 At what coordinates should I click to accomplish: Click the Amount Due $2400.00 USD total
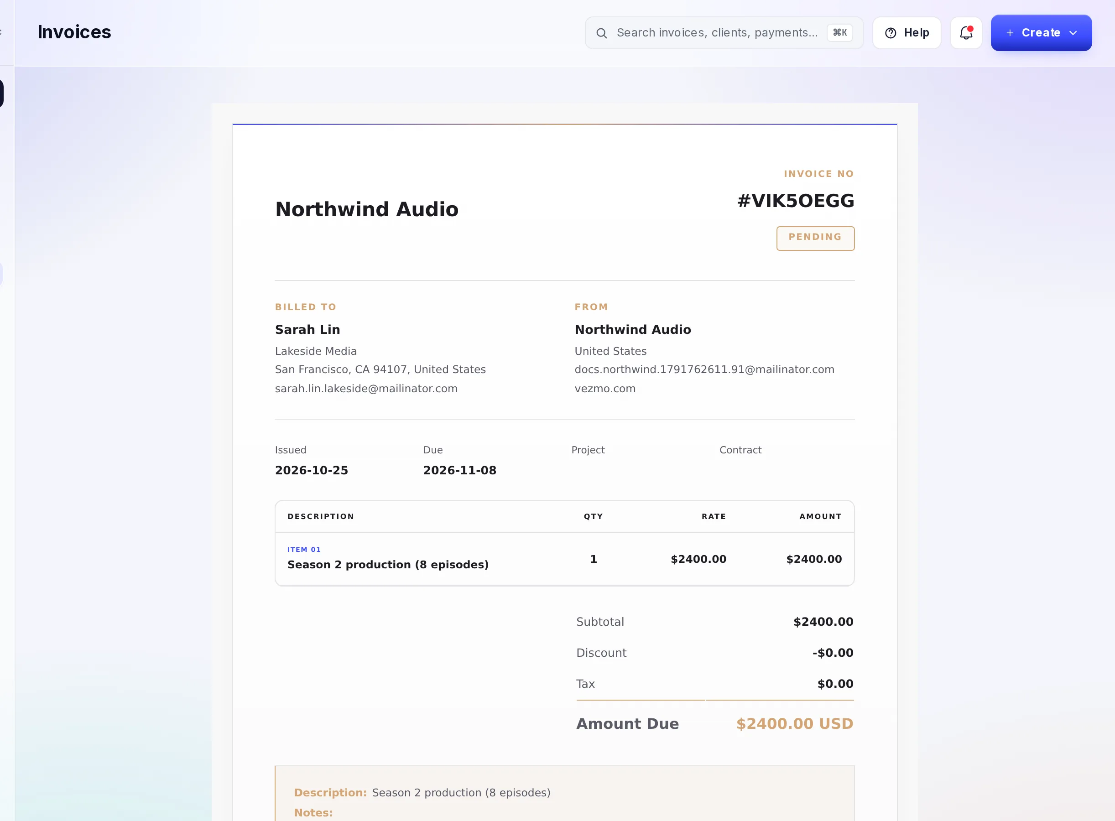[x=794, y=723]
